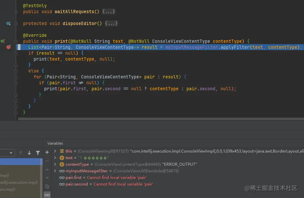Select previous frame with up arrow

coord(21,153)
